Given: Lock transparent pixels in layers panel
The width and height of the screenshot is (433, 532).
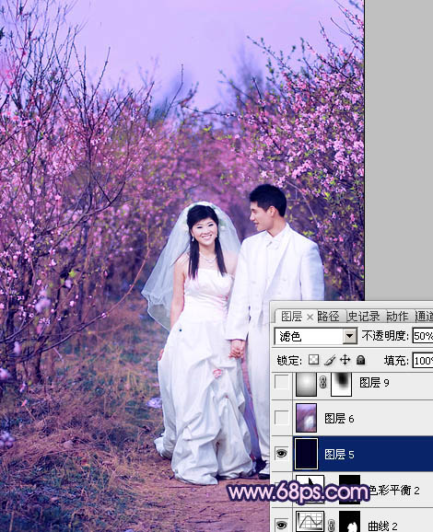Looking at the screenshot, I should pyautogui.click(x=313, y=360).
